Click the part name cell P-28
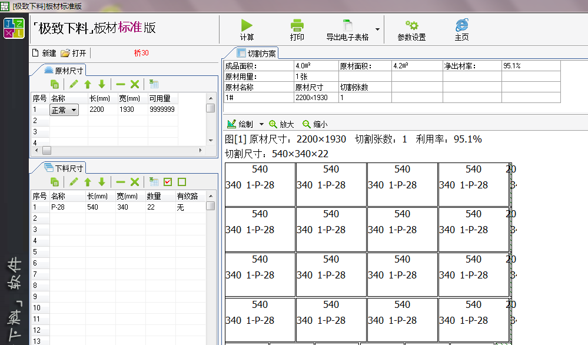The width and height of the screenshot is (588, 345). click(68, 207)
